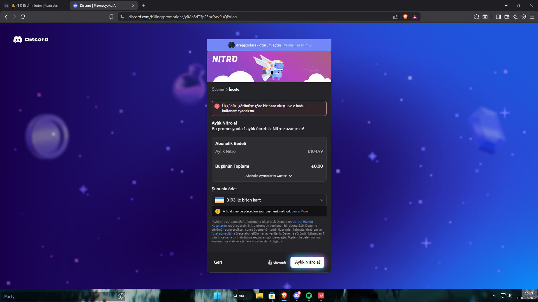Screen dimensions: 538x302
Task: Click the 'Party:' taskbar widget label
Action: point(10,297)
